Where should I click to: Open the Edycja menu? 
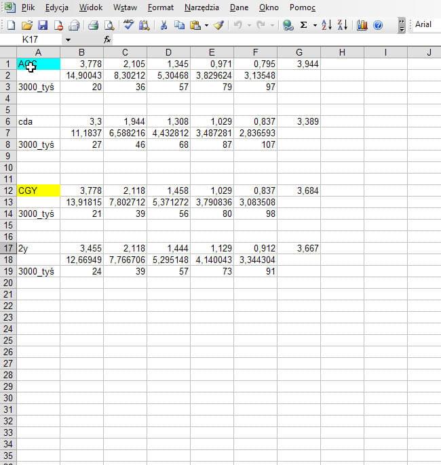point(57,7)
